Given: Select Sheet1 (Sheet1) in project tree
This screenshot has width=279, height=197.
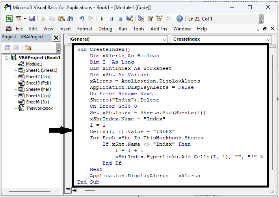Looking at the screenshot, I should point(42,70).
